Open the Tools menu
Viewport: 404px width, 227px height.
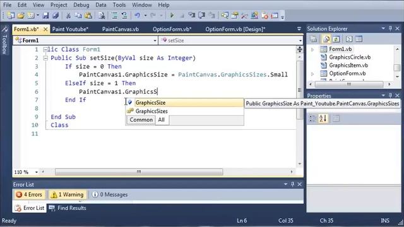pos(119,4)
